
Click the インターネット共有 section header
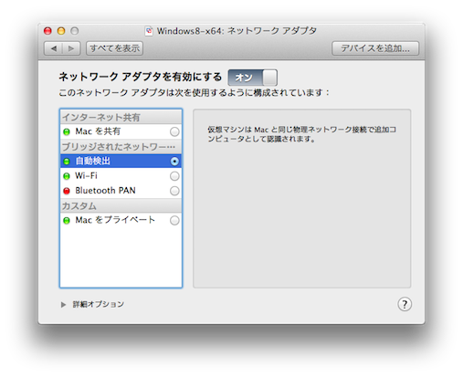pyautogui.click(x=121, y=117)
